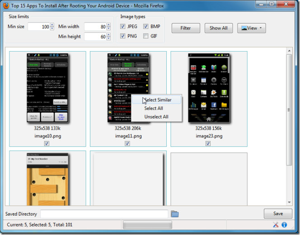
Task: Minimize the Firefox window
Action: (261, 4)
